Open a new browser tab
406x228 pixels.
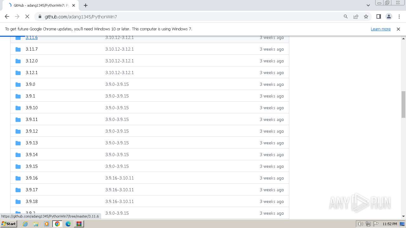tap(86, 5)
